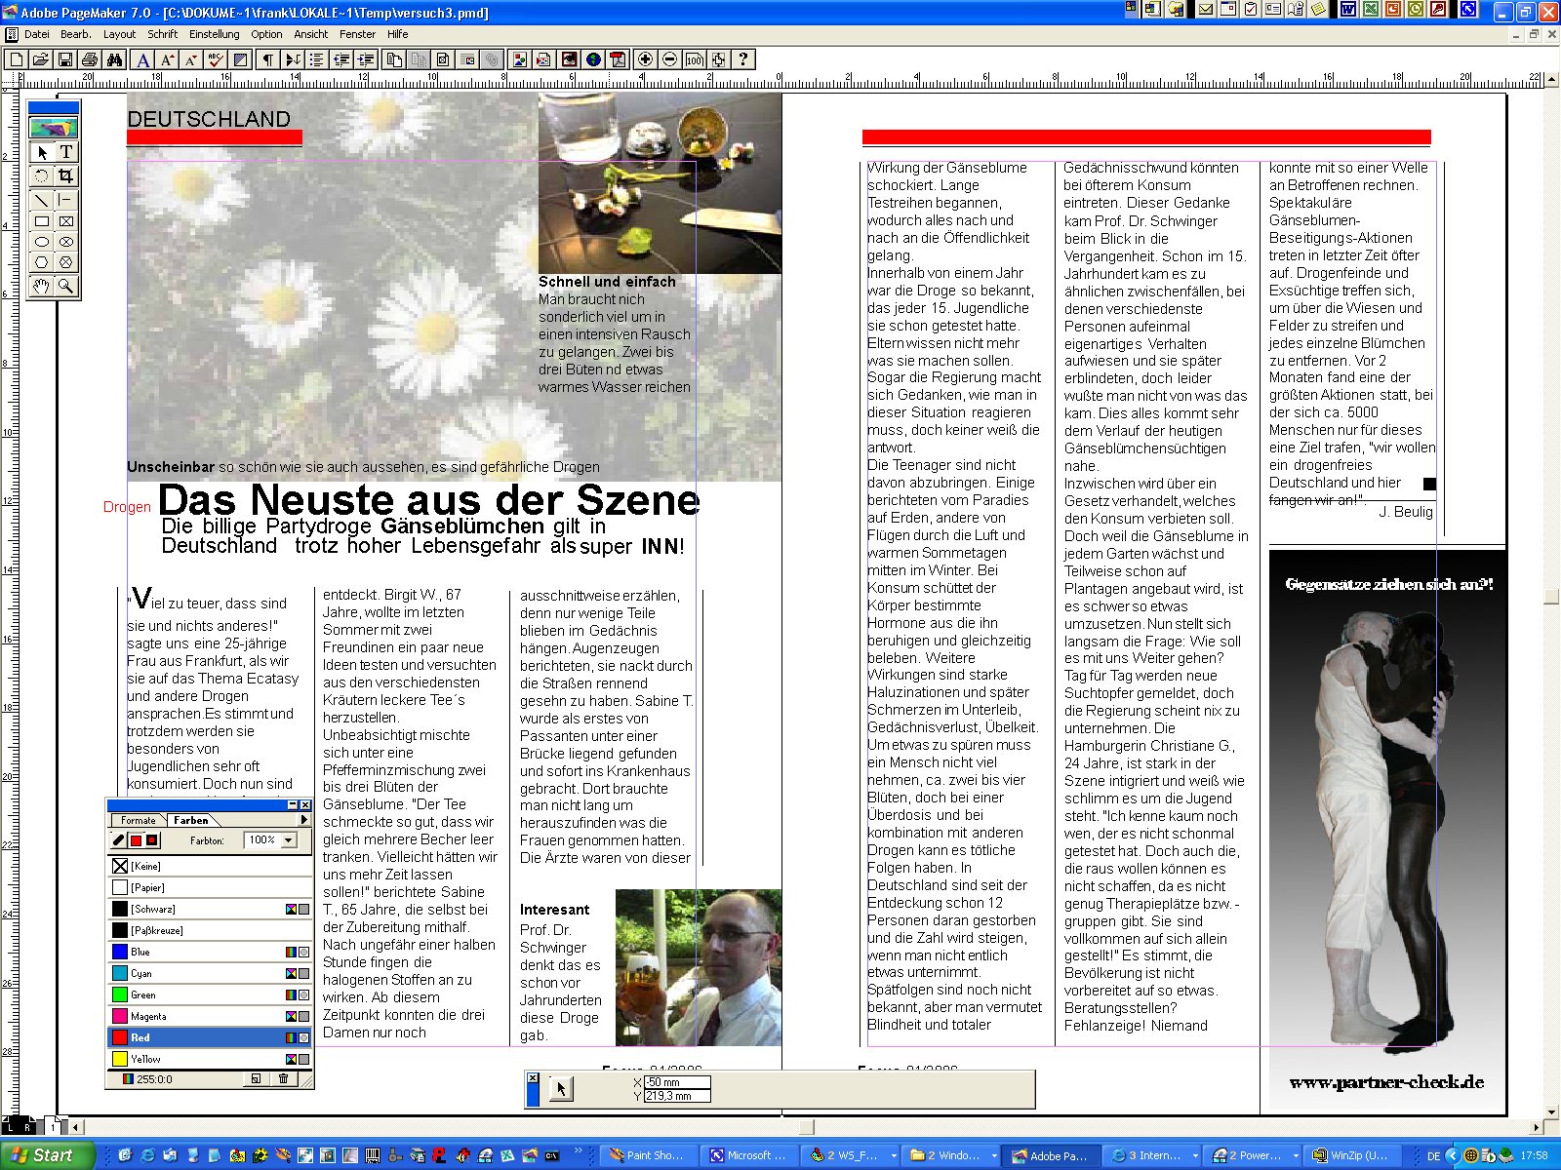Apply bullets and numbering from toolbar
1561x1170 pixels.
(316, 59)
